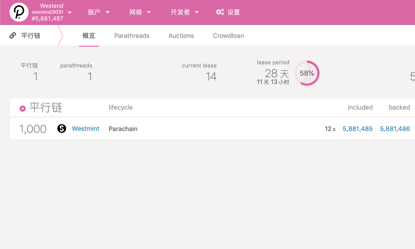The height and width of the screenshot is (249, 415).
Task: Click the Parachain lifecycle value
Action: [123, 129]
